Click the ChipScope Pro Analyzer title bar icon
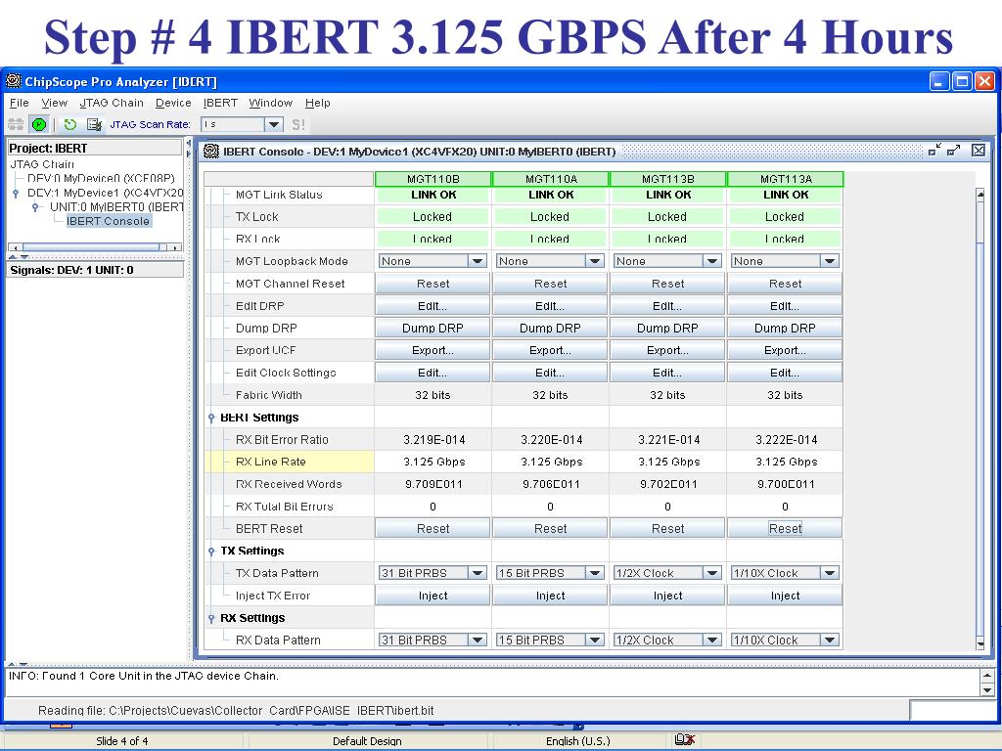This screenshot has width=1002, height=751. pyautogui.click(x=14, y=81)
